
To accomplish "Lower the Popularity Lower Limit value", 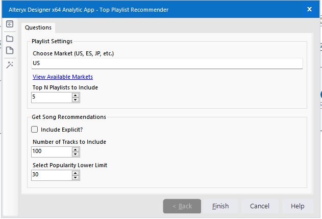I will point(76,177).
